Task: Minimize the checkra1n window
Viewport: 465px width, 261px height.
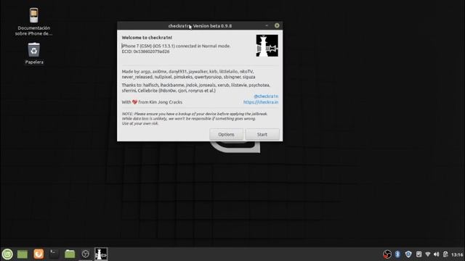Action: tap(267, 25)
